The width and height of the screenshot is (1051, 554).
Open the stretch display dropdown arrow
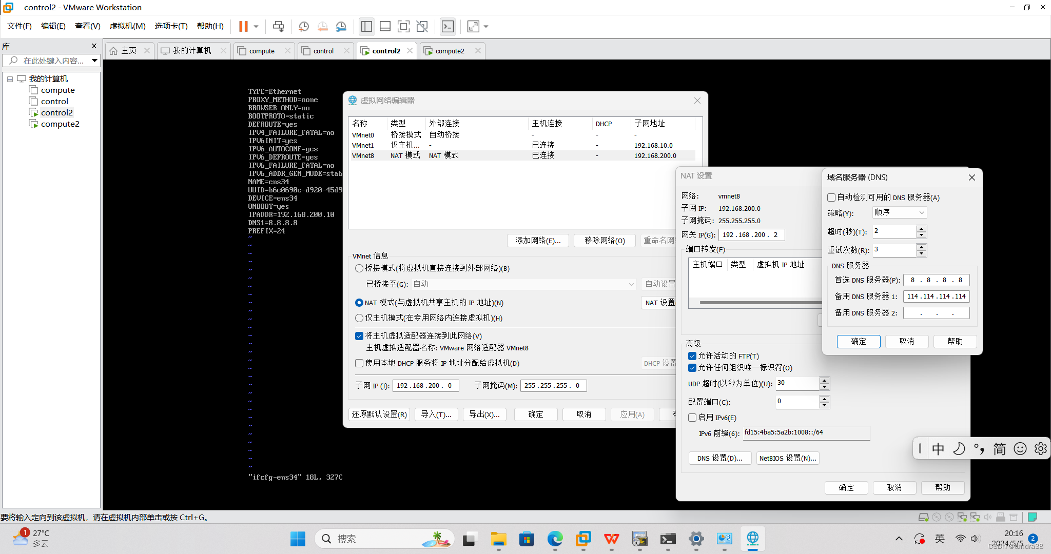point(486,26)
